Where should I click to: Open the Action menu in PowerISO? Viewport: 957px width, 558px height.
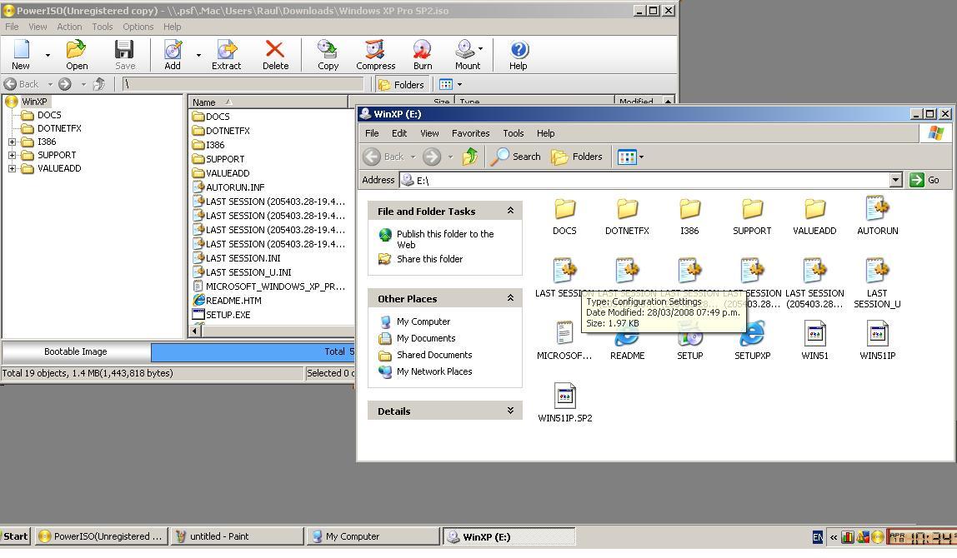68,26
